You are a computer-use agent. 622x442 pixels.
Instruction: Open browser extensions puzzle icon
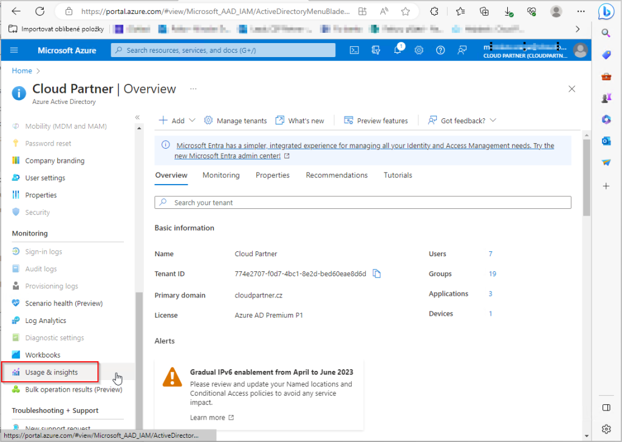(434, 12)
